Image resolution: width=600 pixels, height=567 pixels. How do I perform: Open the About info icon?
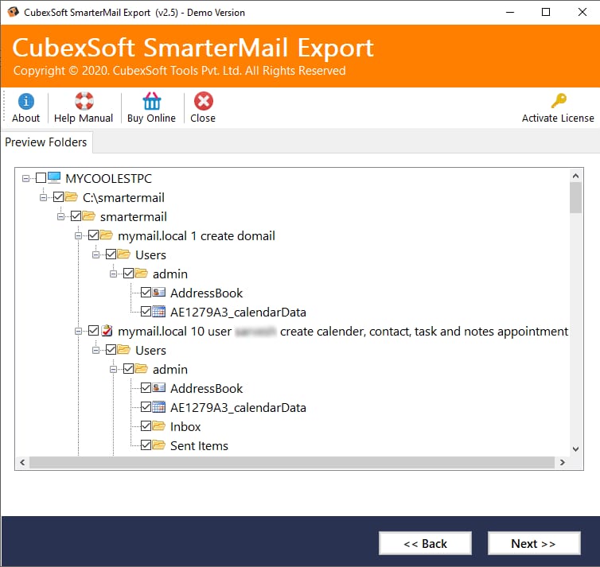26,101
